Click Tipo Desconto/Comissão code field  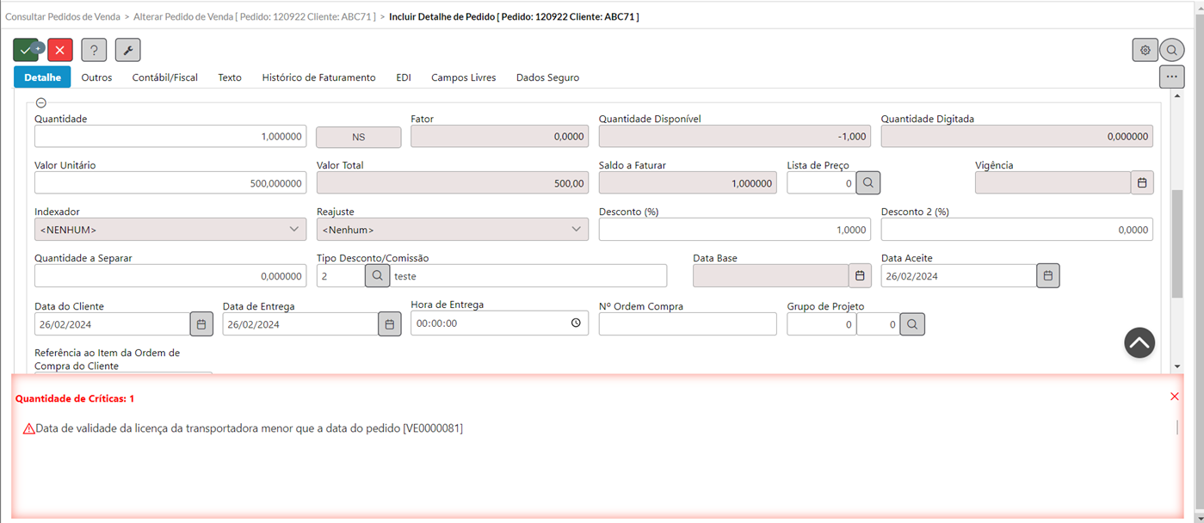pyautogui.click(x=341, y=275)
